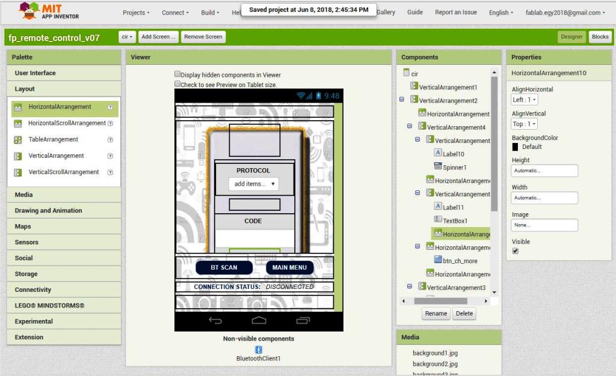Select TableArrangement icon in palette

click(x=17, y=139)
